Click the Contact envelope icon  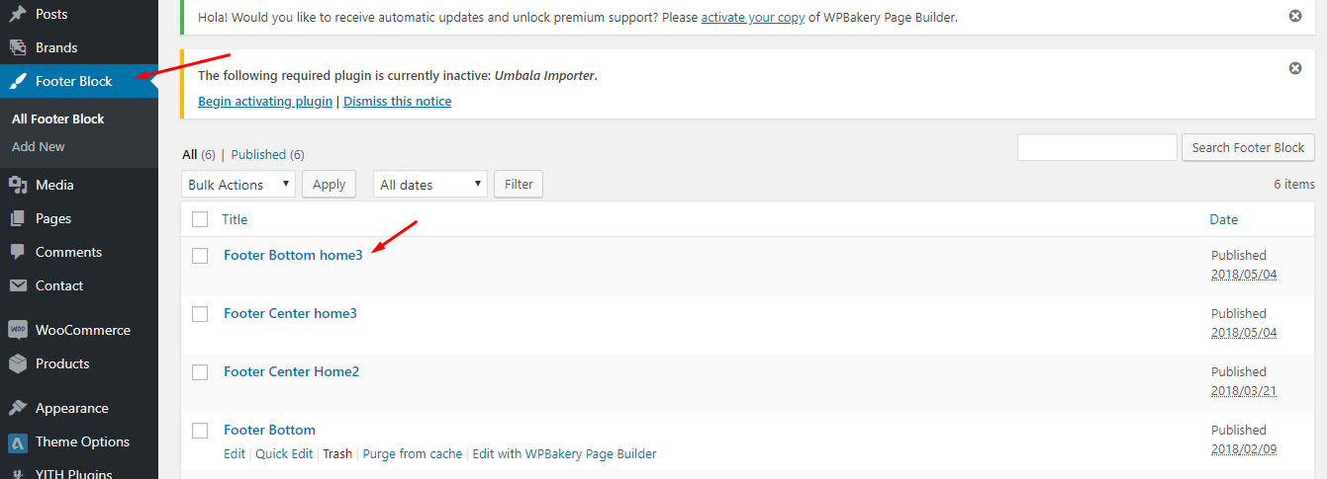pos(18,285)
